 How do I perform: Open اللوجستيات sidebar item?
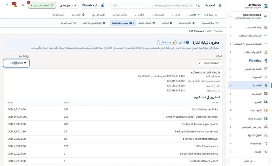coord(249,110)
